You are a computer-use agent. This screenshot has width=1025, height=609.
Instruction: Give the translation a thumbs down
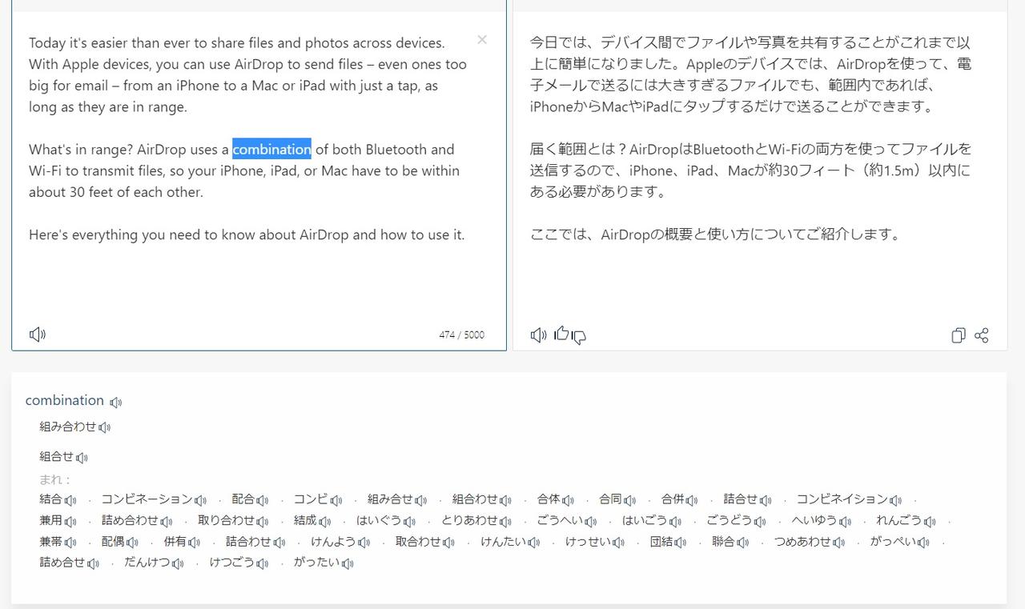pos(578,337)
